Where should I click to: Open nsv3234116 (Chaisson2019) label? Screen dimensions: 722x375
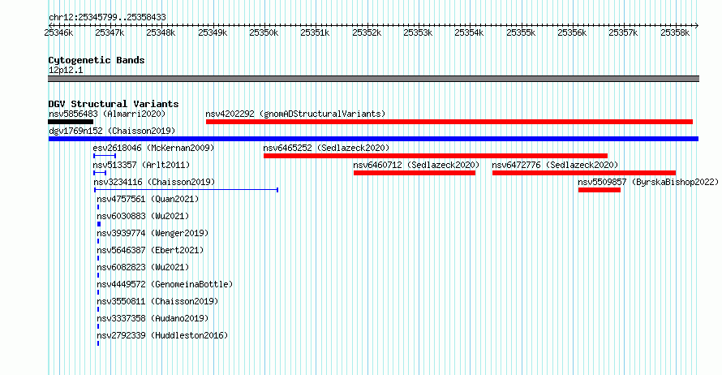[x=154, y=182]
